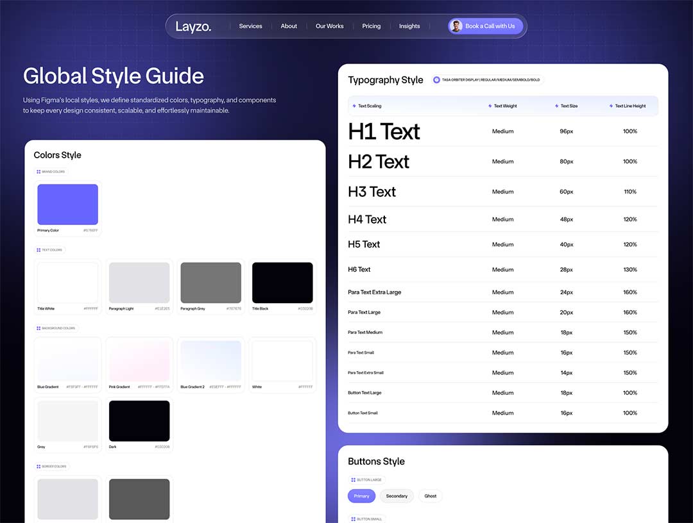Screen dimensions: 693x523
Task: Click the lightning icon beside Text Size
Action: coord(557,106)
